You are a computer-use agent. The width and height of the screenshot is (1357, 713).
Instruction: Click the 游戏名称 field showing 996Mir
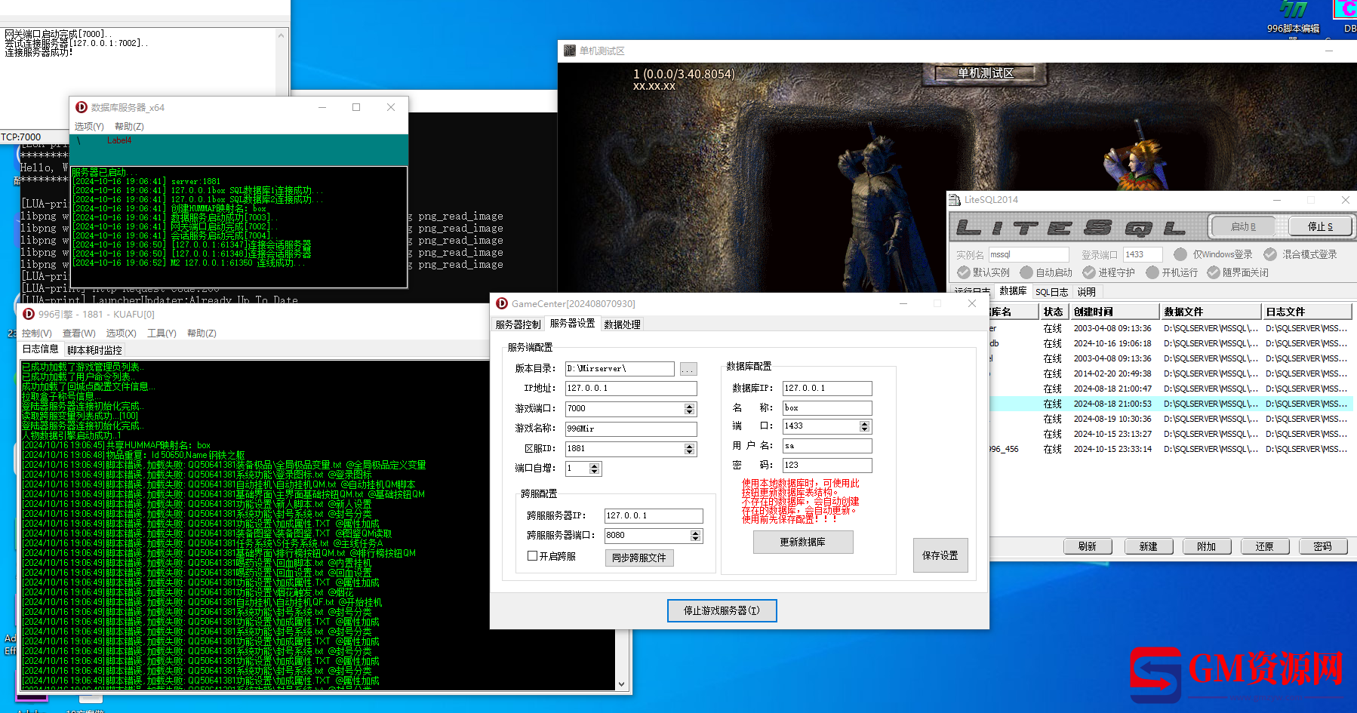tap(631, 429)
